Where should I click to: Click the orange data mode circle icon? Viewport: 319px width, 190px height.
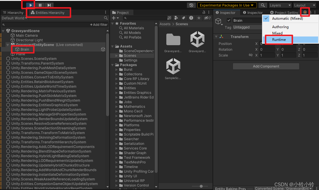click(305, 12)
